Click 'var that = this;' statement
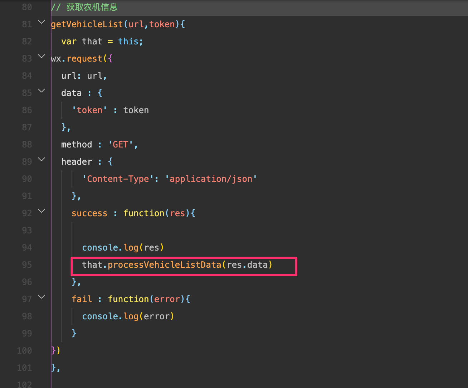This screenshot has width=468, height=388. tap(102, 42)
